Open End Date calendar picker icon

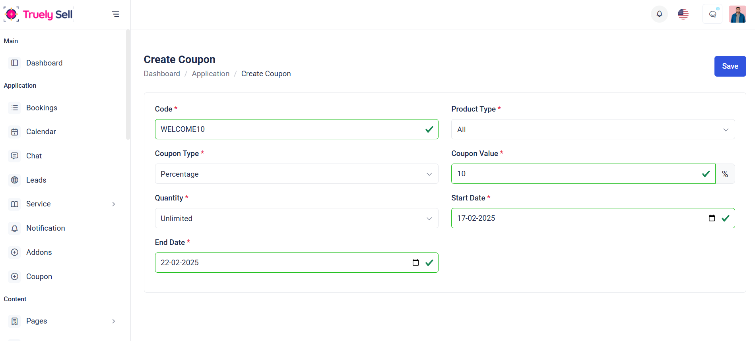coord(415,262)
